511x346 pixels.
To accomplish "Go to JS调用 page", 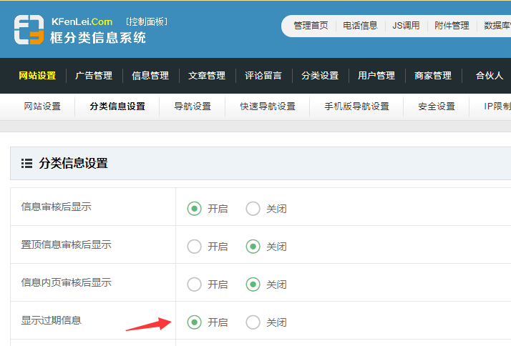I will (406, 26).
